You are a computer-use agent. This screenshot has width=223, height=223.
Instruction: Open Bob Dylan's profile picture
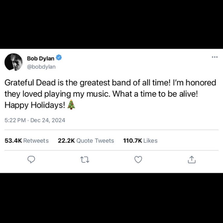pos(14,62)
